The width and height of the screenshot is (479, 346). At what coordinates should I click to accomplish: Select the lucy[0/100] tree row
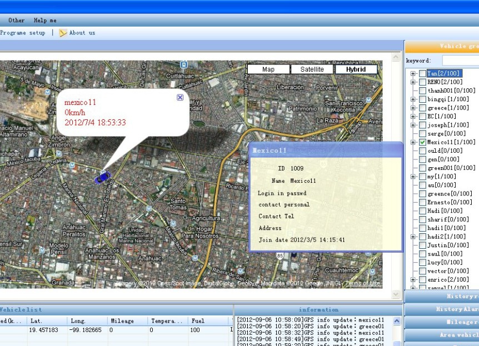coord(445,262)
